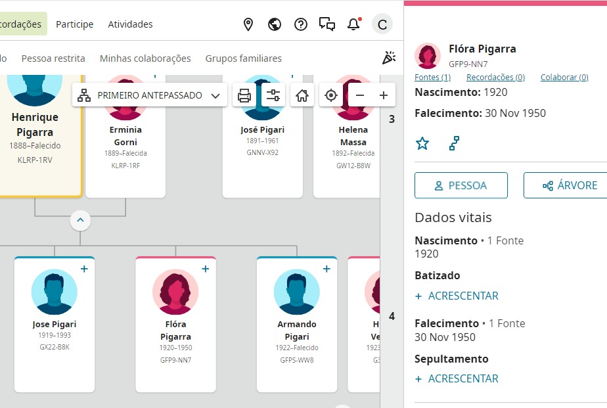Click Jose Pigari name in children row

(x=54, y=324)
